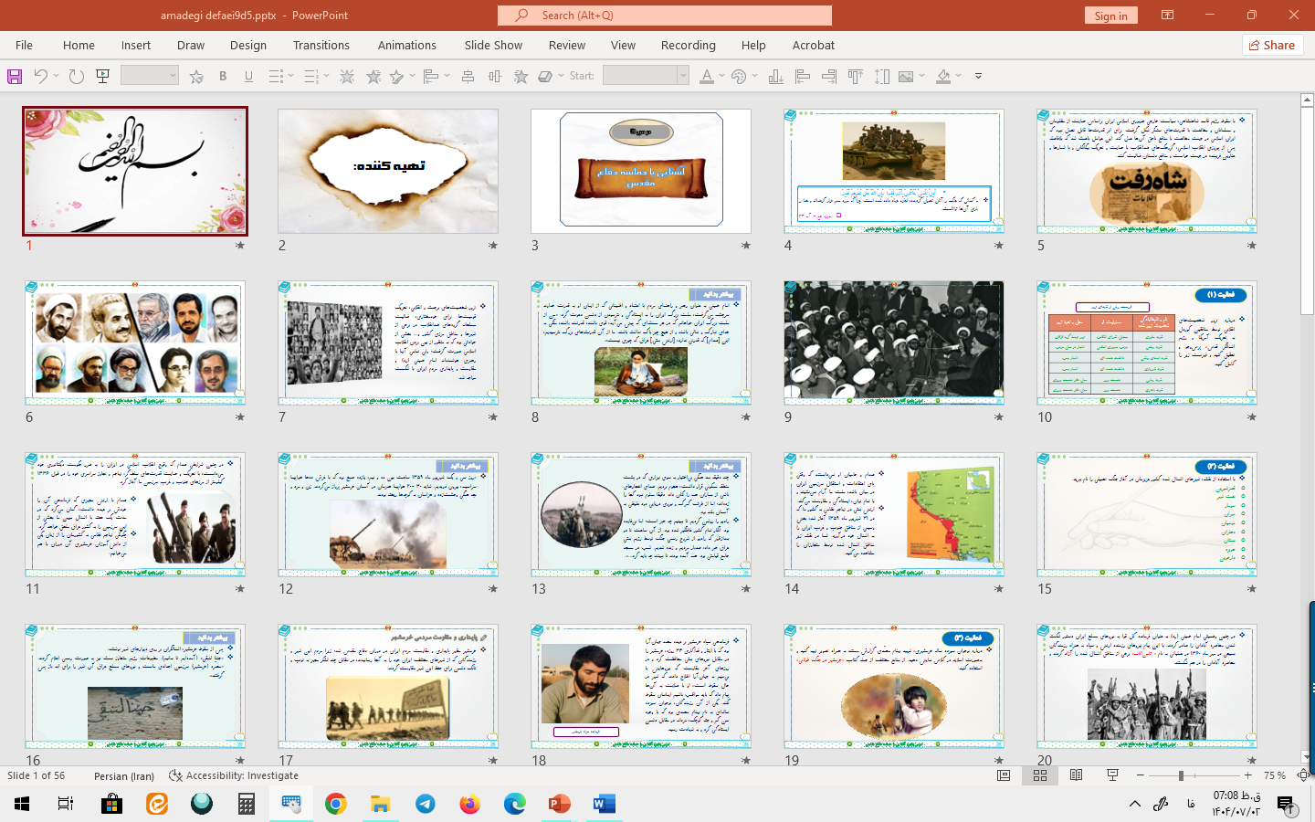Image resolution: width=1315 pixels, height=822 pixels.
Task: Toggle Bold formatting button
Action: [223, 77]
